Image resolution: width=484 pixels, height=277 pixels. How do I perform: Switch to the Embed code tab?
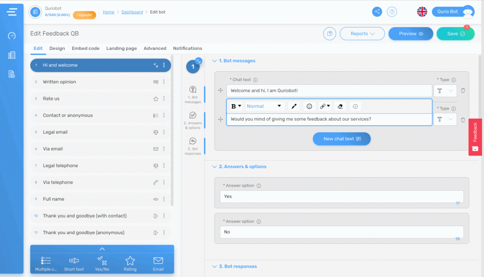click(86, 49)
